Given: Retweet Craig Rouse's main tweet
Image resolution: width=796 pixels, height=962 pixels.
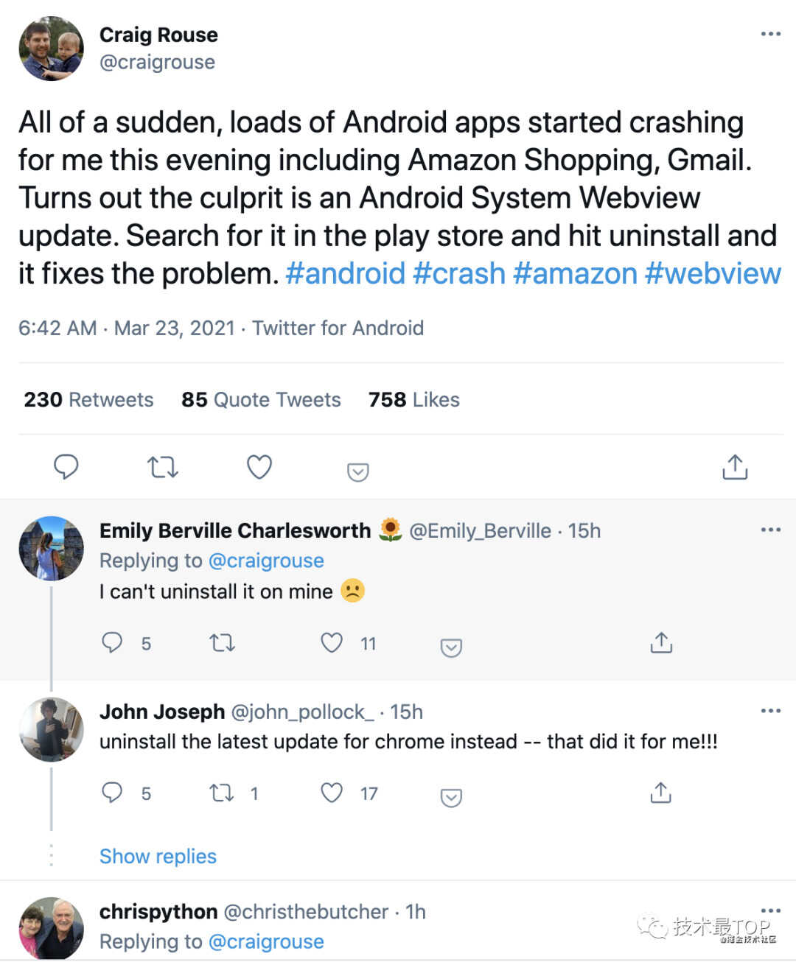Looking at the screenshot, I should pos(163,467).
